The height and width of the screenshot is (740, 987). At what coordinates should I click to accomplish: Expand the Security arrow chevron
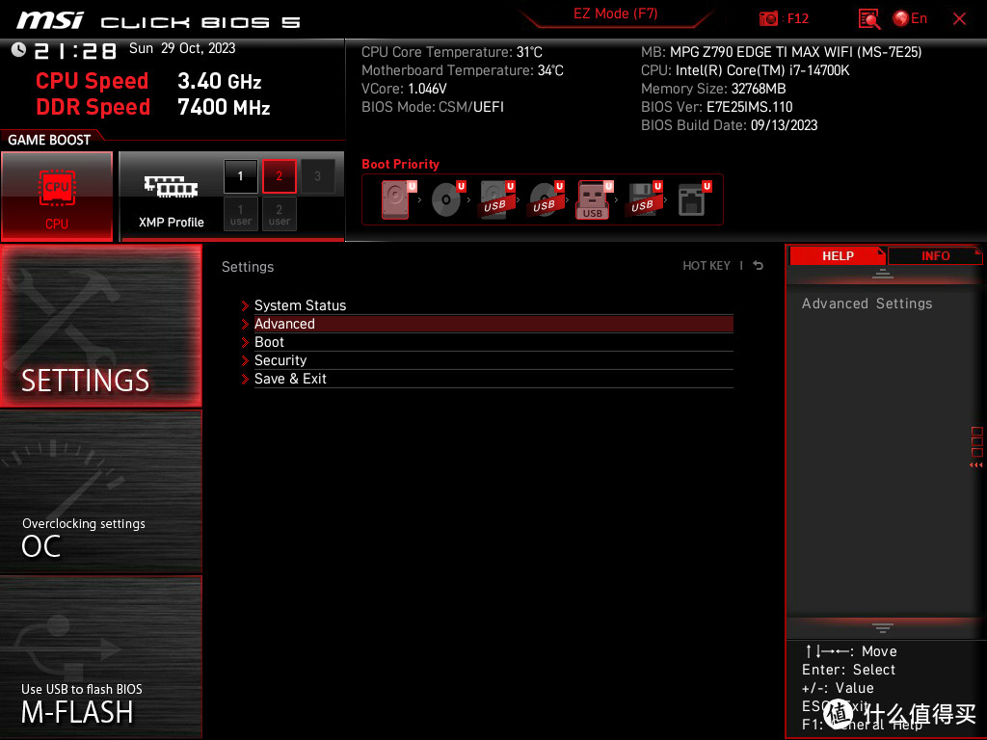coord(246,360)
